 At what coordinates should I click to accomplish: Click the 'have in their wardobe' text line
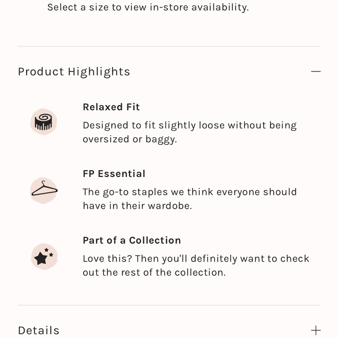click(137, 206)
